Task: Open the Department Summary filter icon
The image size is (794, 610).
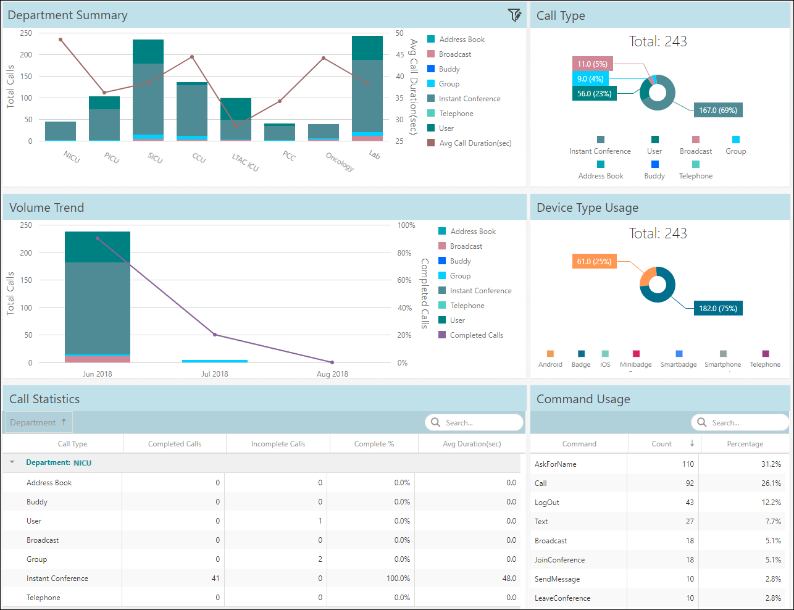Action: (x=514, y=15)
